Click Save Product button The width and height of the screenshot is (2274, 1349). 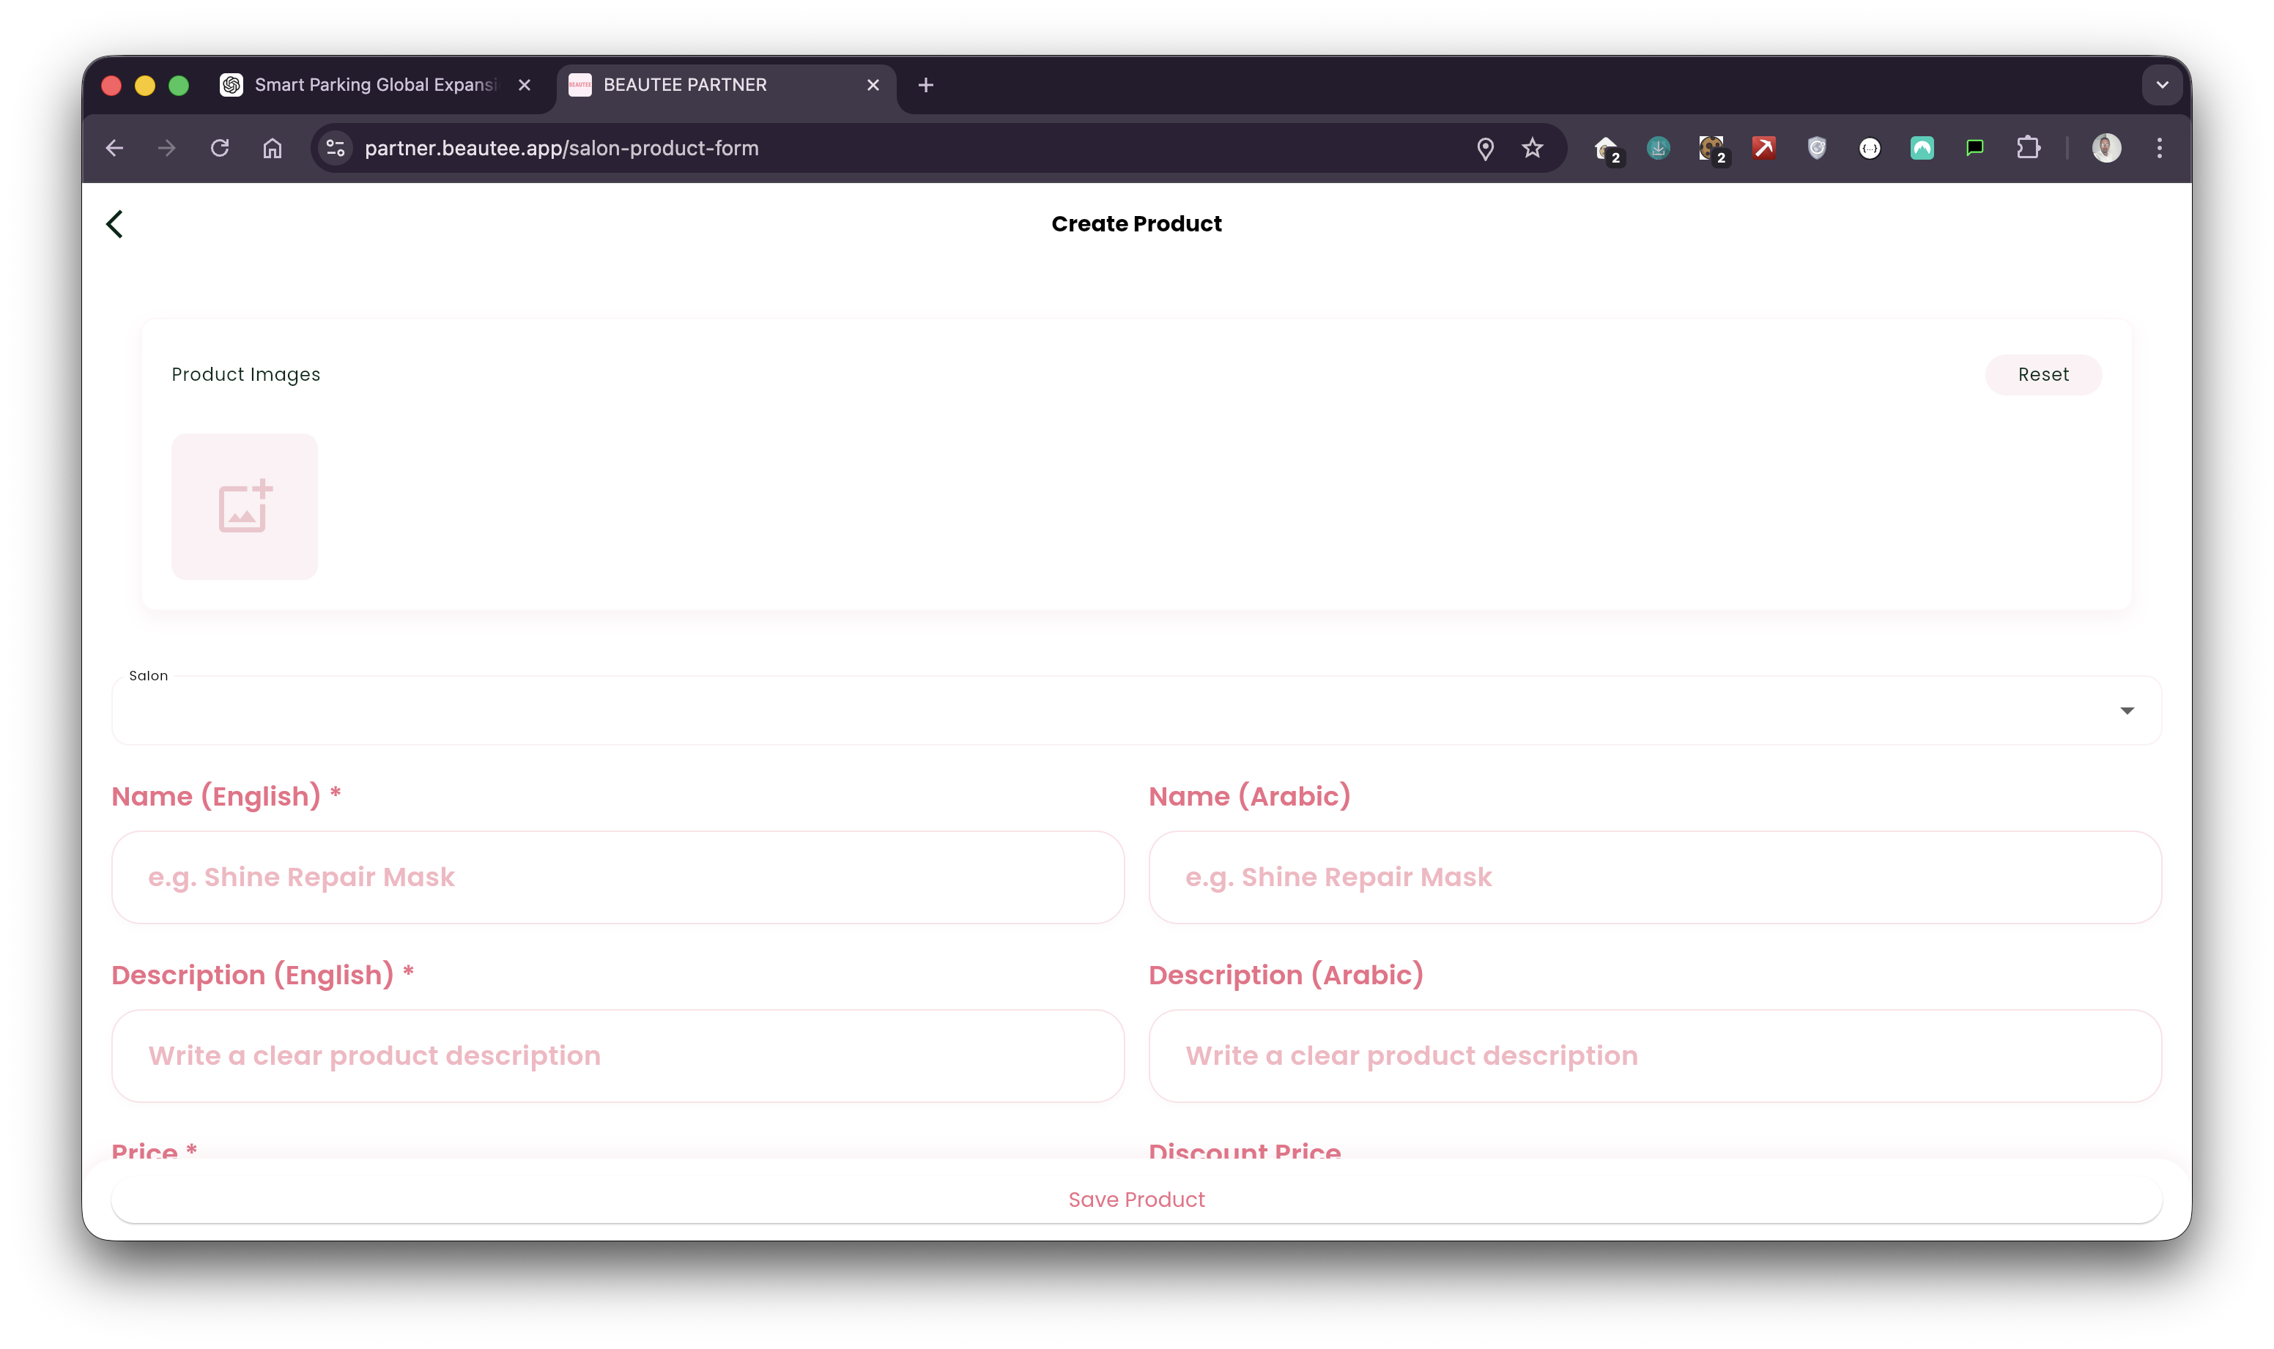[x=1136, y=1199]
